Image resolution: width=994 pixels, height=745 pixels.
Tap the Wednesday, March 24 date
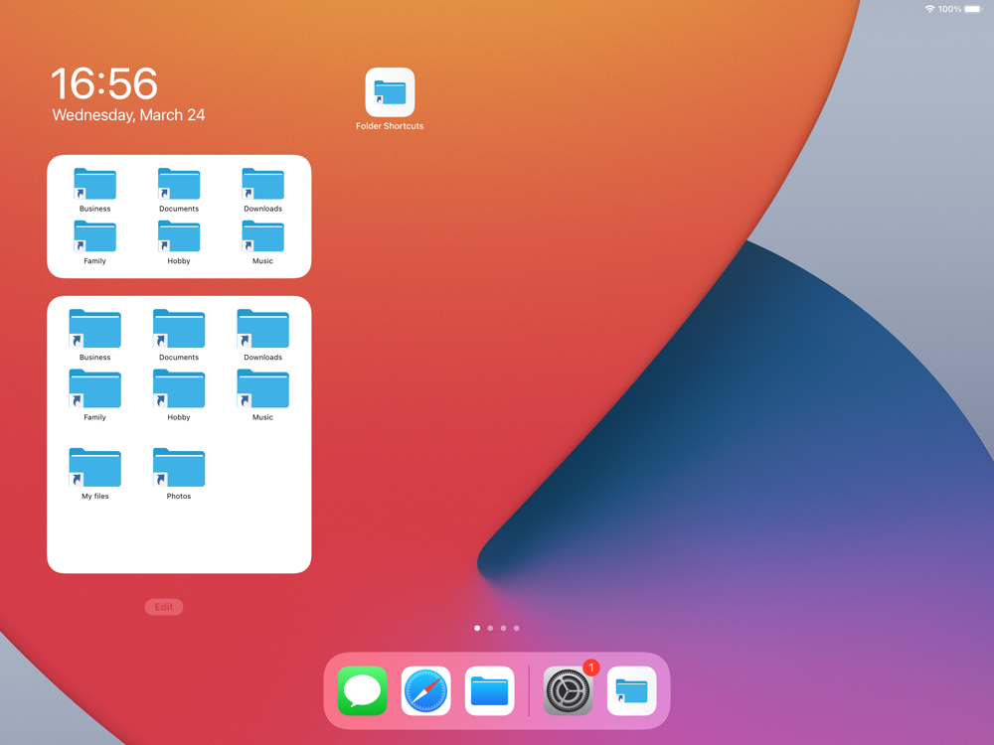[x=128, y=115]
